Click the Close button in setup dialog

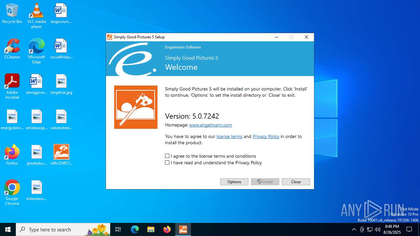tap(296, 182)
